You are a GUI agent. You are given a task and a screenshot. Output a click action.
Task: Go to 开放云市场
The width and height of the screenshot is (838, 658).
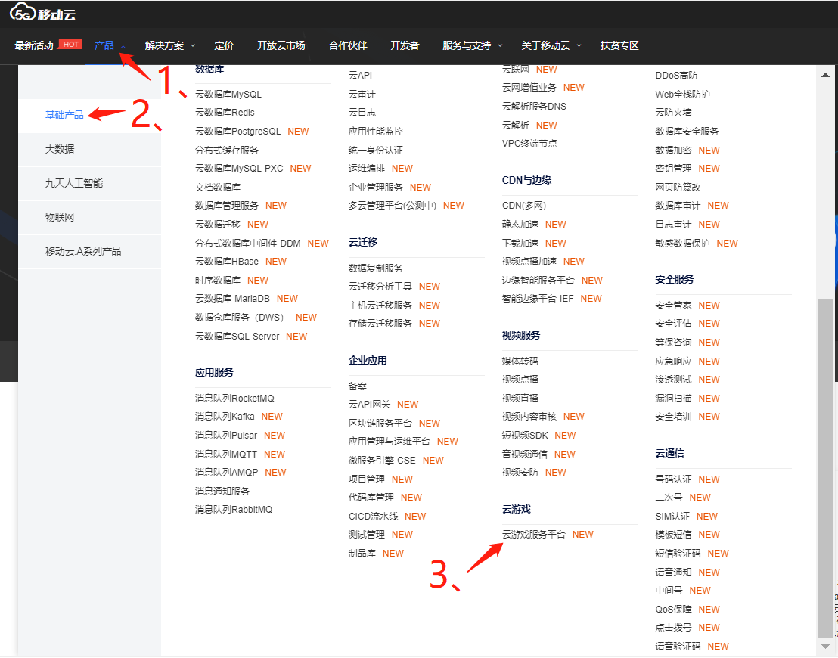click(x=281, y=45)
